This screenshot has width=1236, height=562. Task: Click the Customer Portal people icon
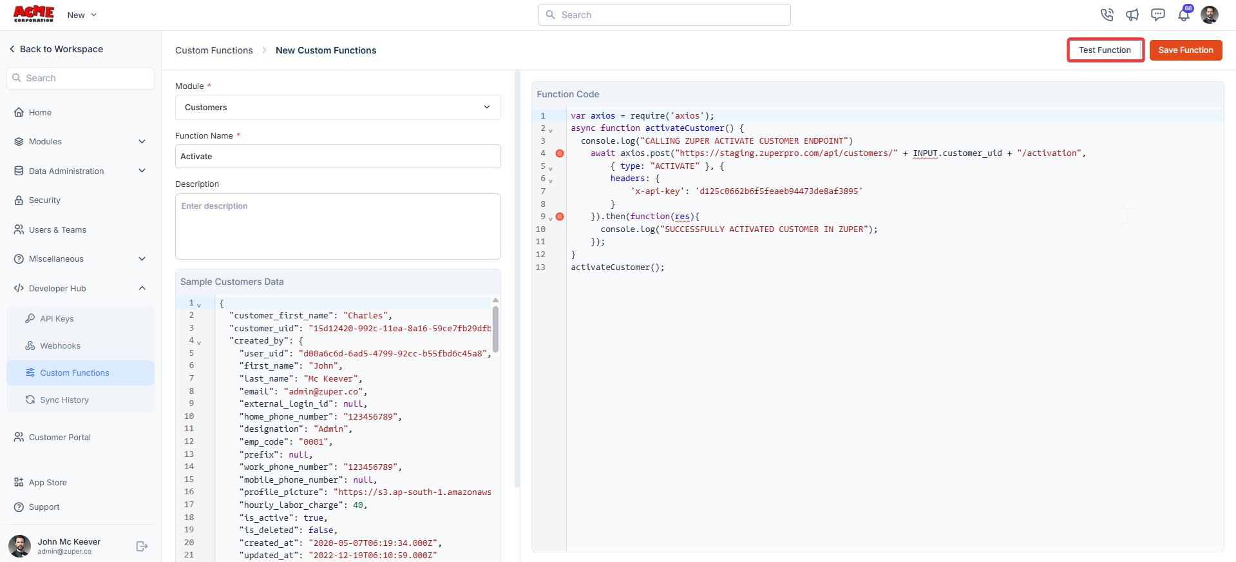19,437
